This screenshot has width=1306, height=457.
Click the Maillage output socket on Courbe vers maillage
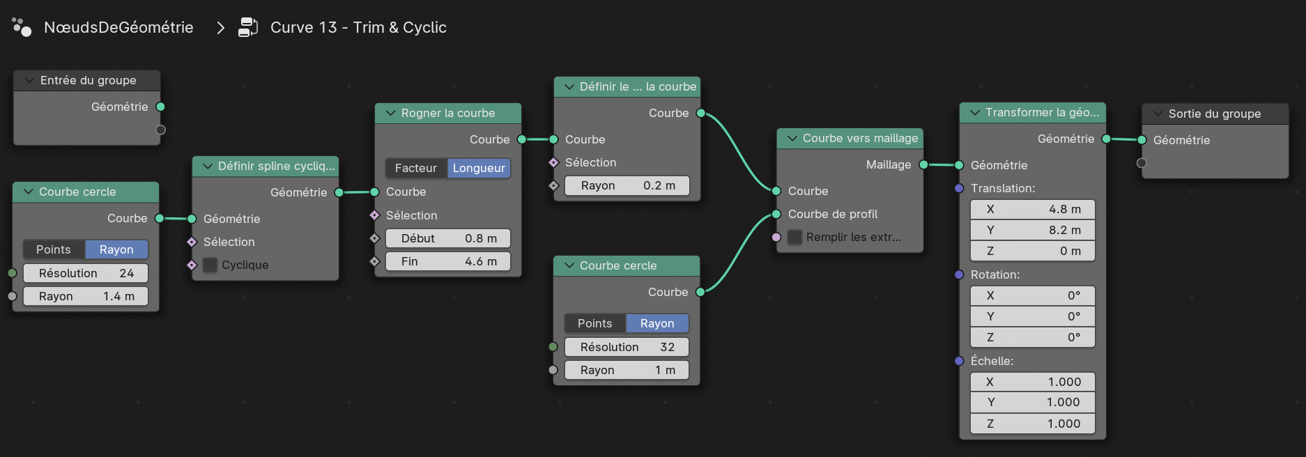point(923,164)
